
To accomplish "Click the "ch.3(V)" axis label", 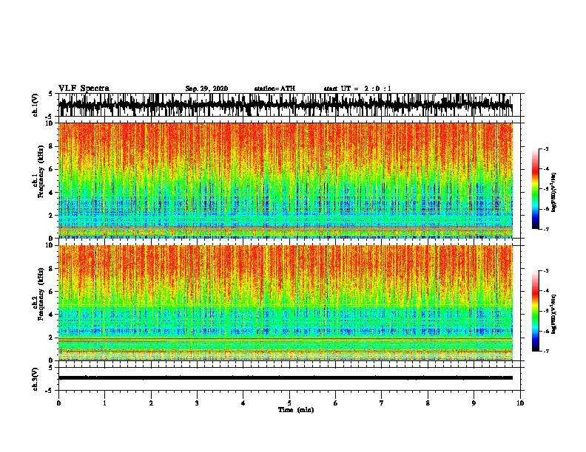I will [36, 379].
